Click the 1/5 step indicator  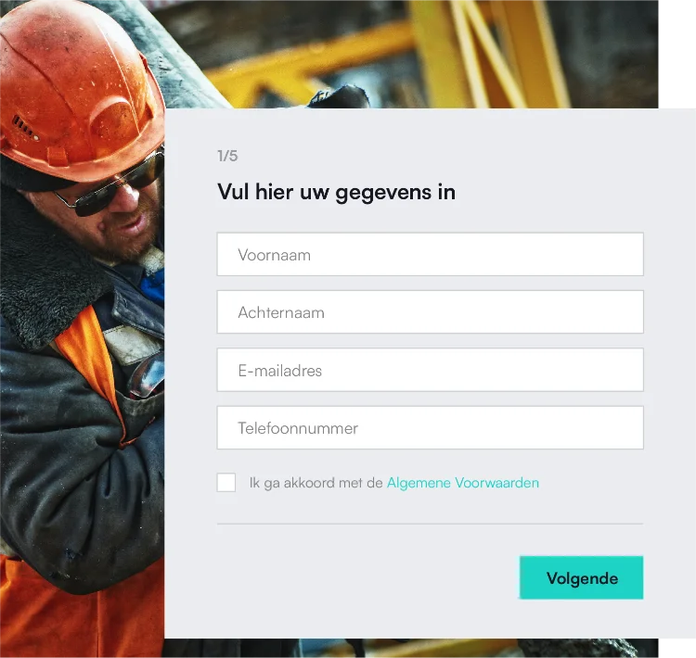227,156
